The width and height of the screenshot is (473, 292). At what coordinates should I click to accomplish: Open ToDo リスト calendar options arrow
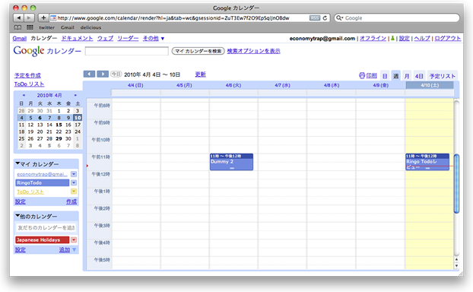pyautogui.click(x=74, y=192)
